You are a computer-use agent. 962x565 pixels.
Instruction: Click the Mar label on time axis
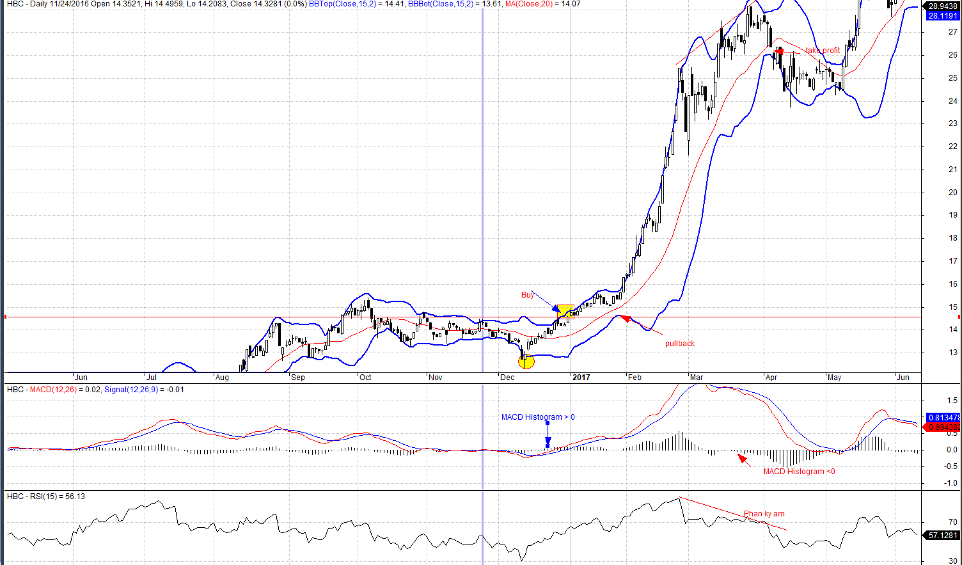pyautogui.click(x=696, y=378)
